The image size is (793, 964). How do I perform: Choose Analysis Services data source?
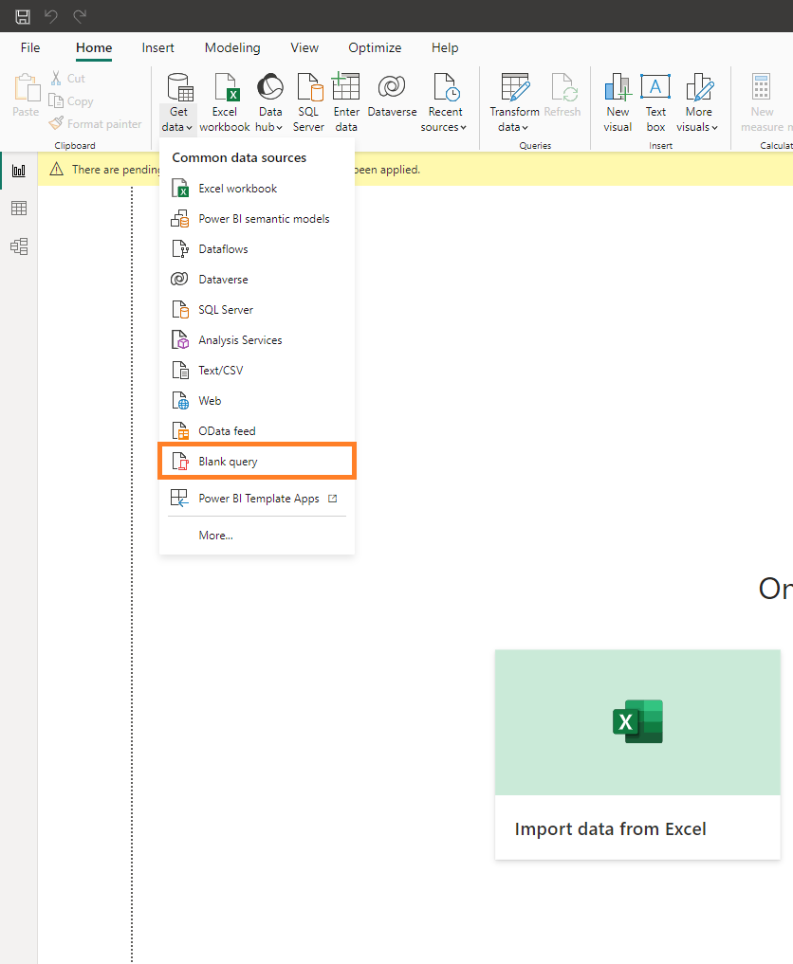click(x=256, y=340)
